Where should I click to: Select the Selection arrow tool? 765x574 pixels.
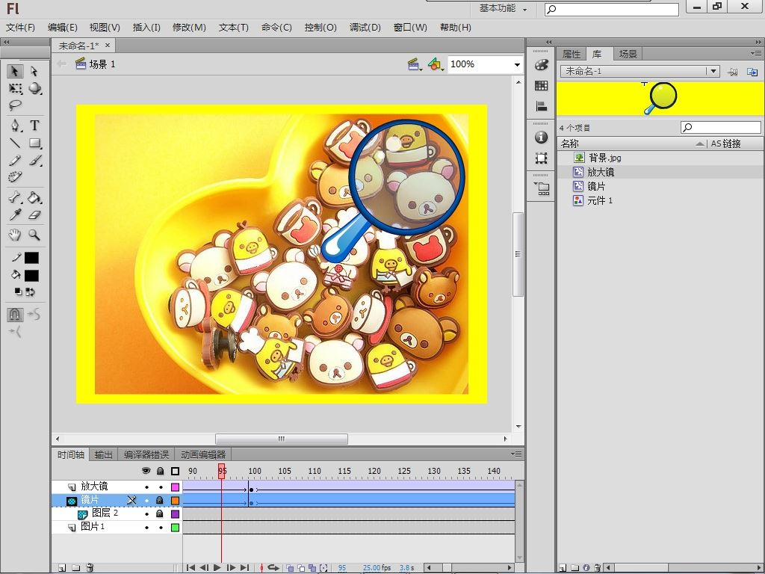click(15, 71)
